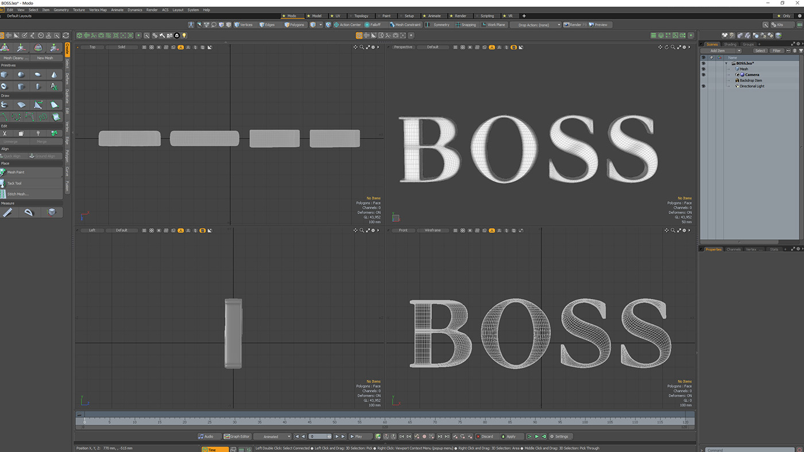The height and width of the screenshot is (452, 804).
Task: Toggle Symmetry mode
Action: click(438, 25)
